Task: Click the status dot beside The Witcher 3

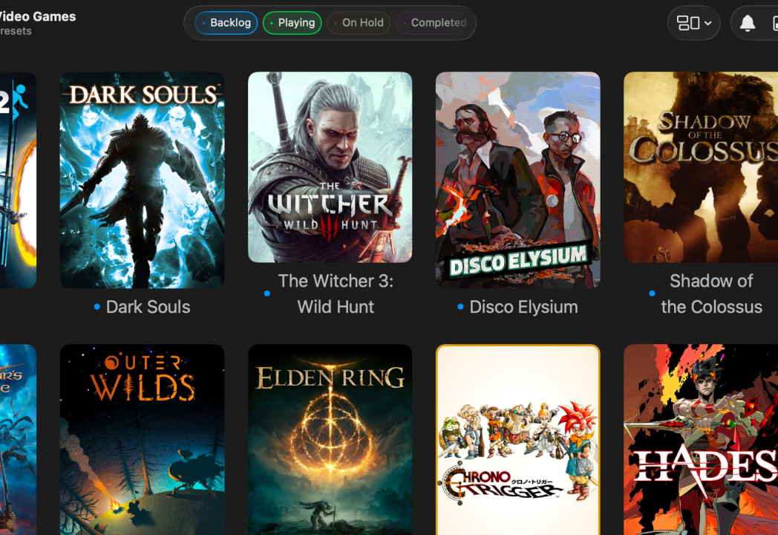Action: (x=267, y=294)
